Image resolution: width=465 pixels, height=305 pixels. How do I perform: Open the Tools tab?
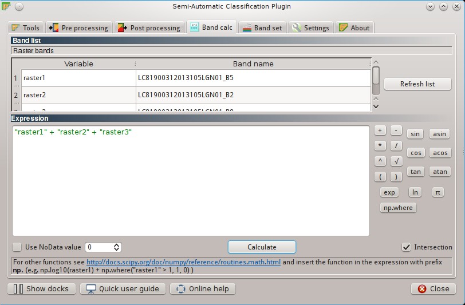point(26,28)
